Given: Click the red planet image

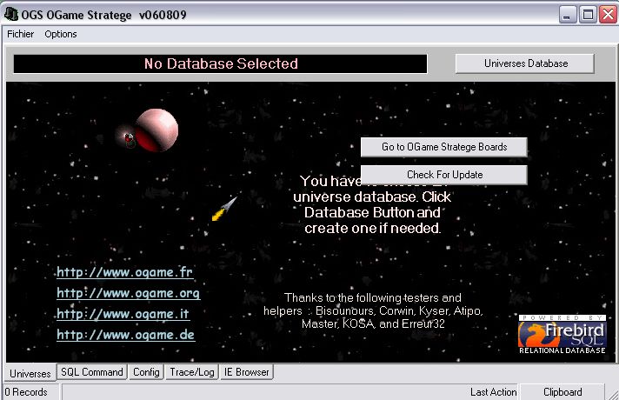Looking at the screenshot, I should pyautogui.click(x=156, y=129).
